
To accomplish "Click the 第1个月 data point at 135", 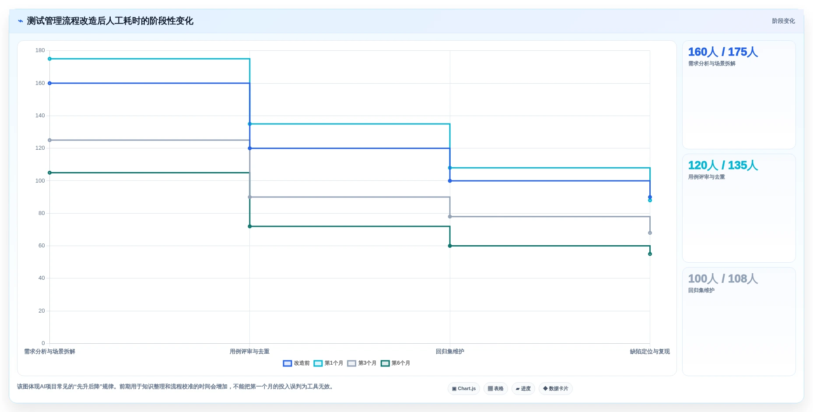I will point(250,124).
